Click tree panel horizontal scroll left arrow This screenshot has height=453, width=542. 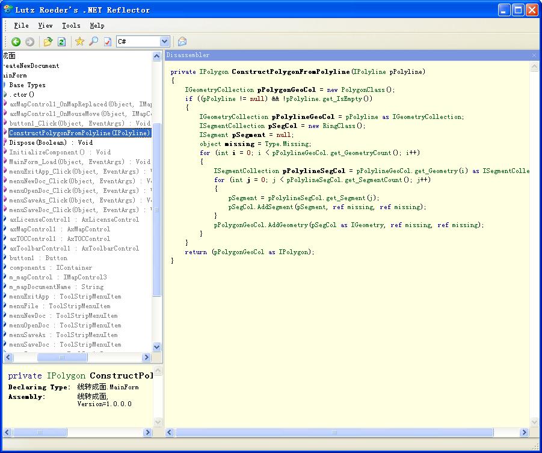coord(8,357)
